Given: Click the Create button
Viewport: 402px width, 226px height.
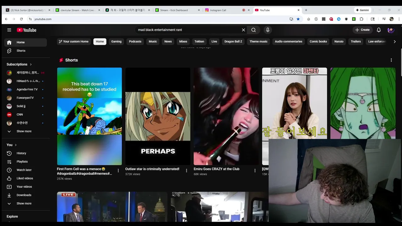Looking at the screenshot, I should click(x=362, y=30).
